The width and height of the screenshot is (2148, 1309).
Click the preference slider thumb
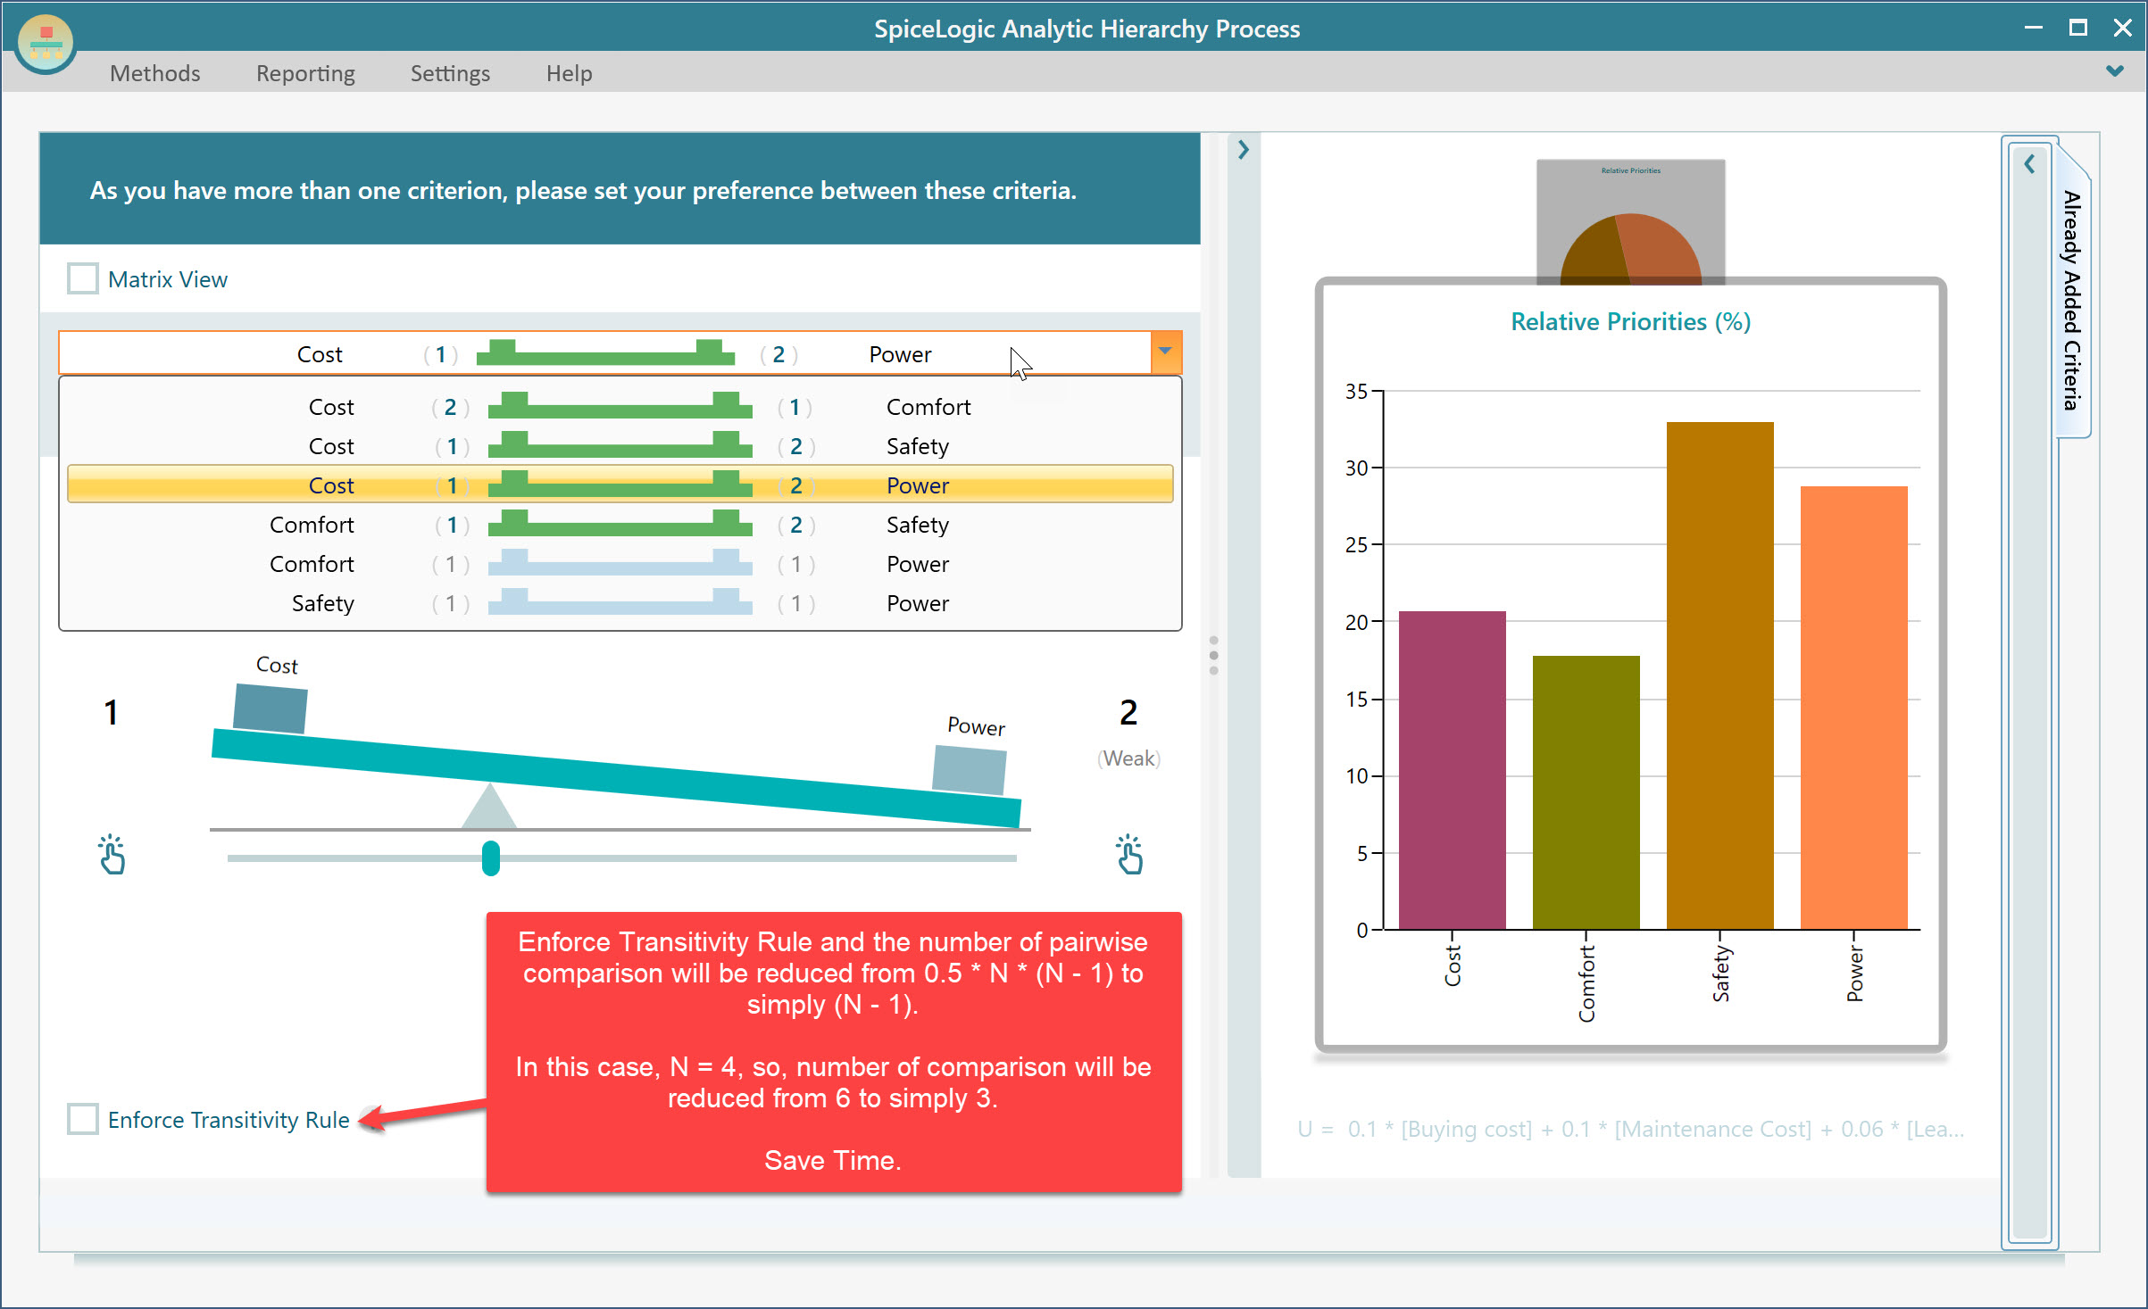coord(491,858)
